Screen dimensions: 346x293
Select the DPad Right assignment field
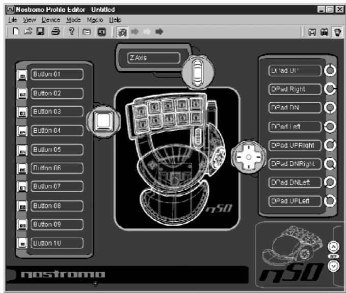pos(295,89)
